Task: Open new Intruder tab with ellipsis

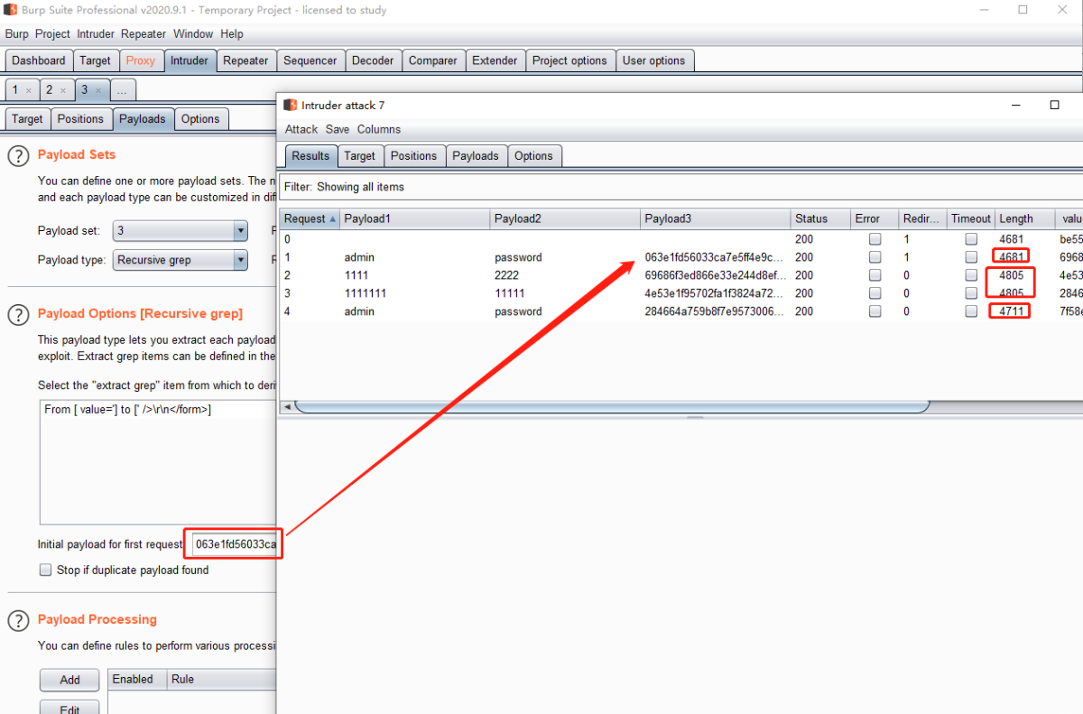Action: pos(124,90)
